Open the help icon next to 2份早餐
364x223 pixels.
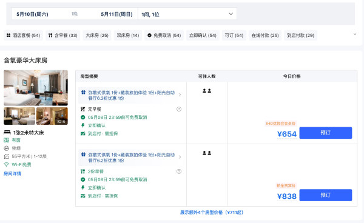click(179, 171)
